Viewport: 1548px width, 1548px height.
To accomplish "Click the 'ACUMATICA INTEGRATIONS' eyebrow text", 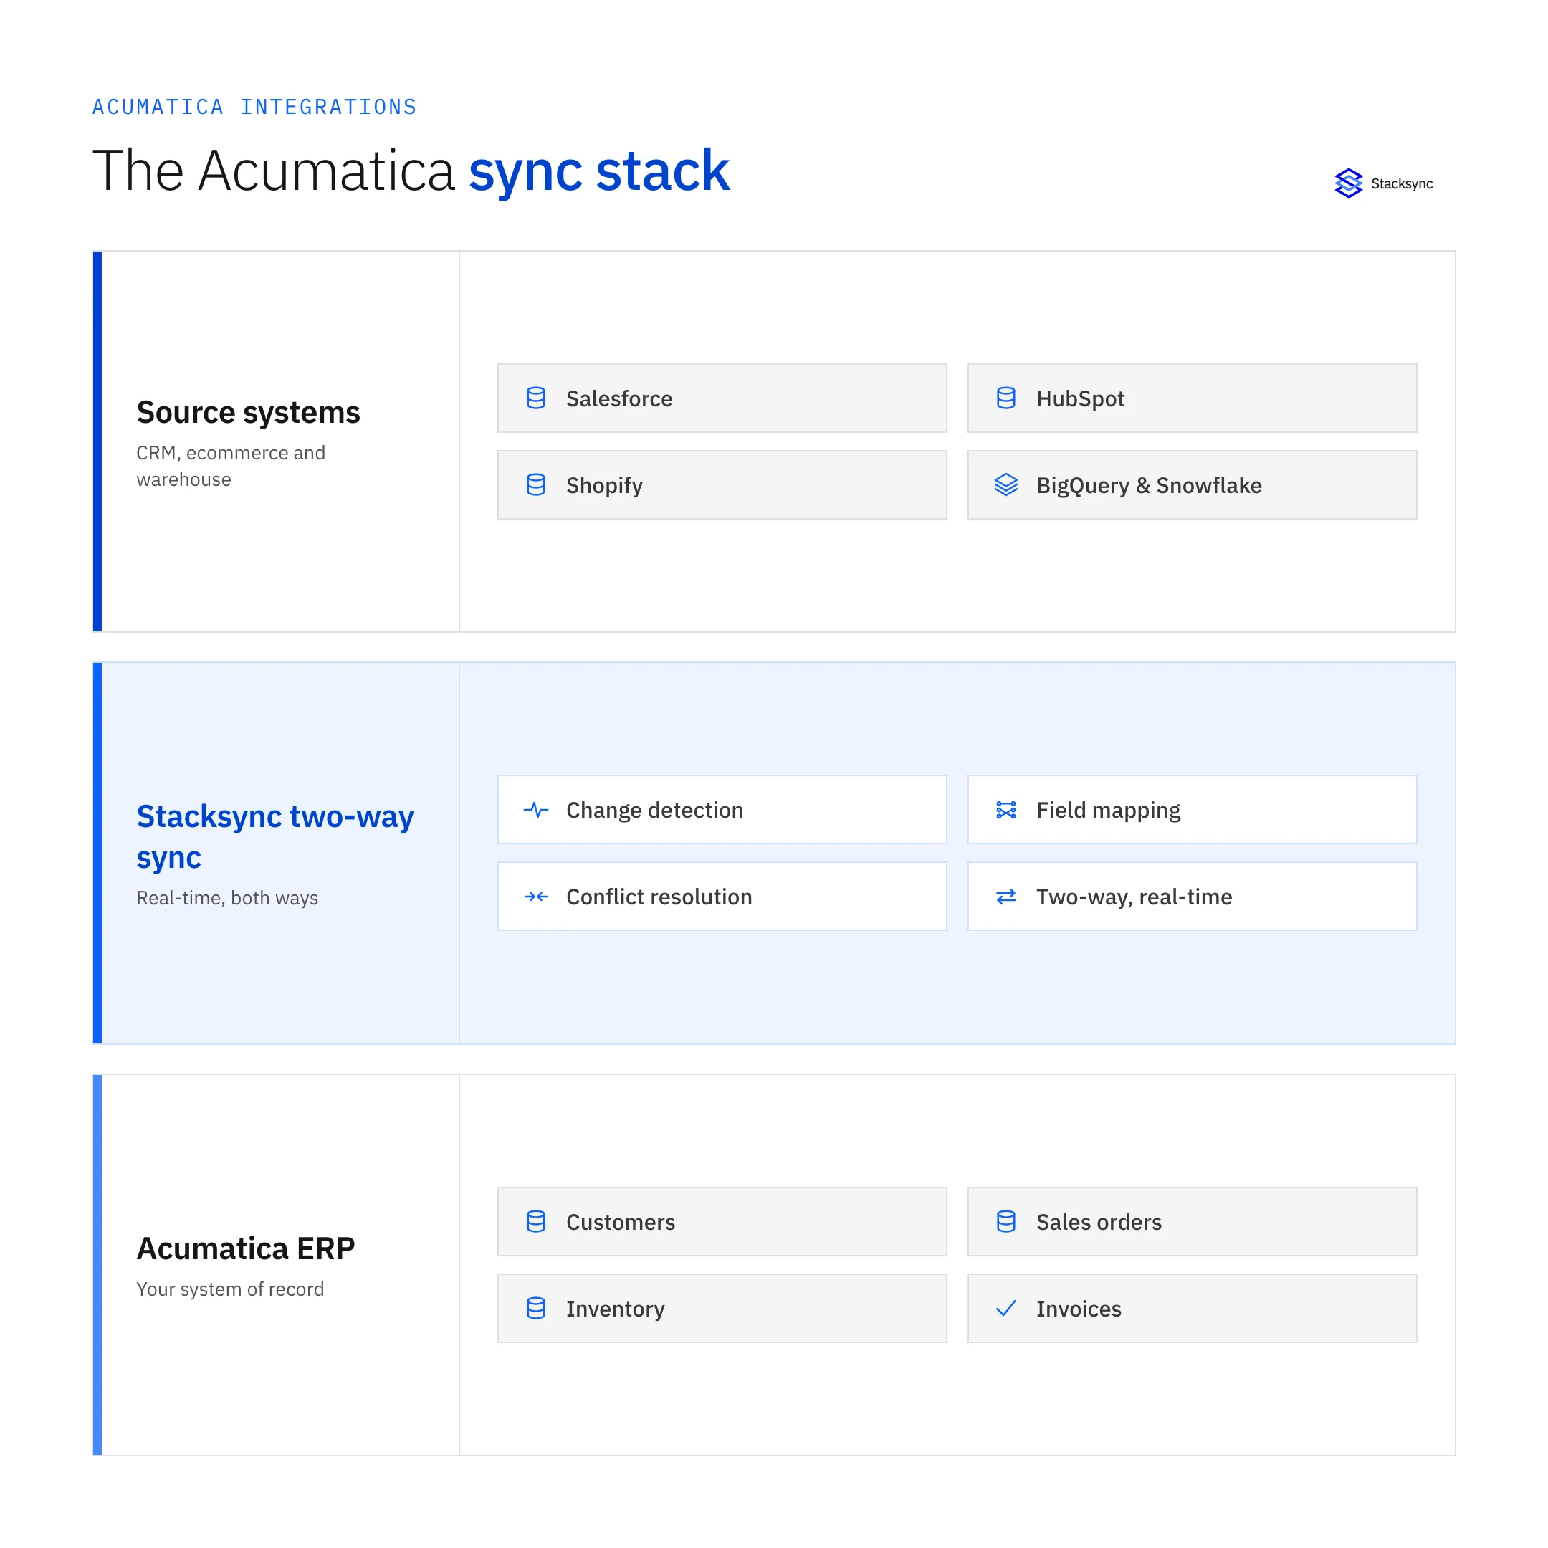I will 255,107.
